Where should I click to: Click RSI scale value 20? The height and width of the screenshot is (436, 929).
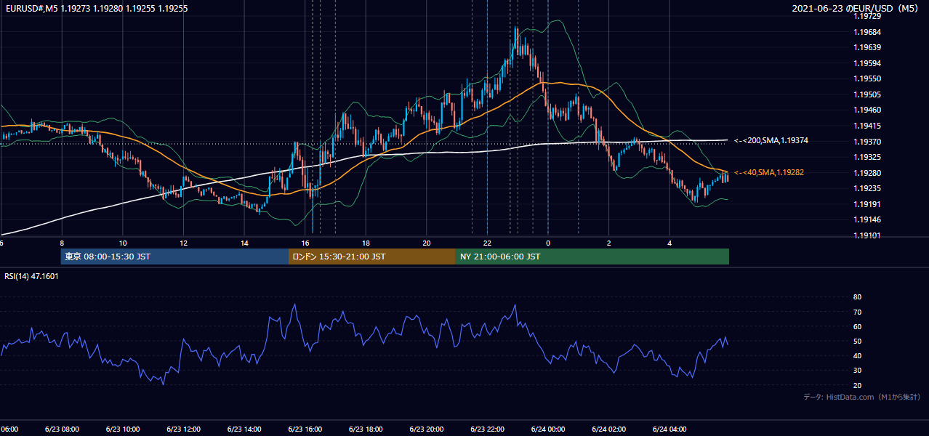coord(857,385)
